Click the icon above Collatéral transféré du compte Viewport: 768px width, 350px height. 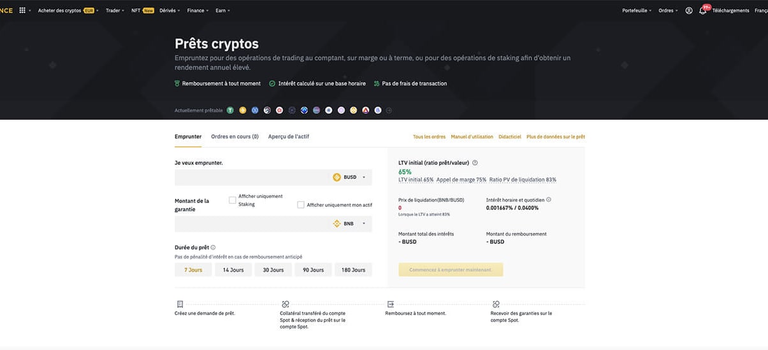286,304
